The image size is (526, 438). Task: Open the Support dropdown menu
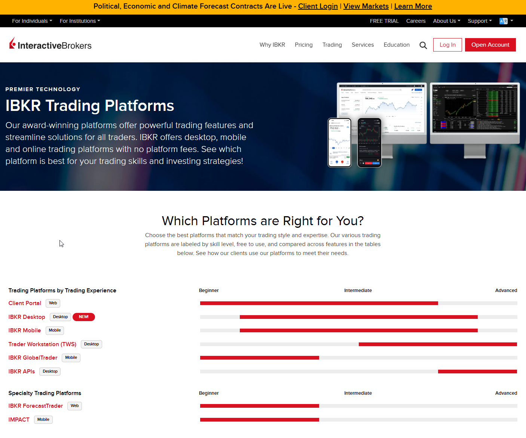click(479, 21)
